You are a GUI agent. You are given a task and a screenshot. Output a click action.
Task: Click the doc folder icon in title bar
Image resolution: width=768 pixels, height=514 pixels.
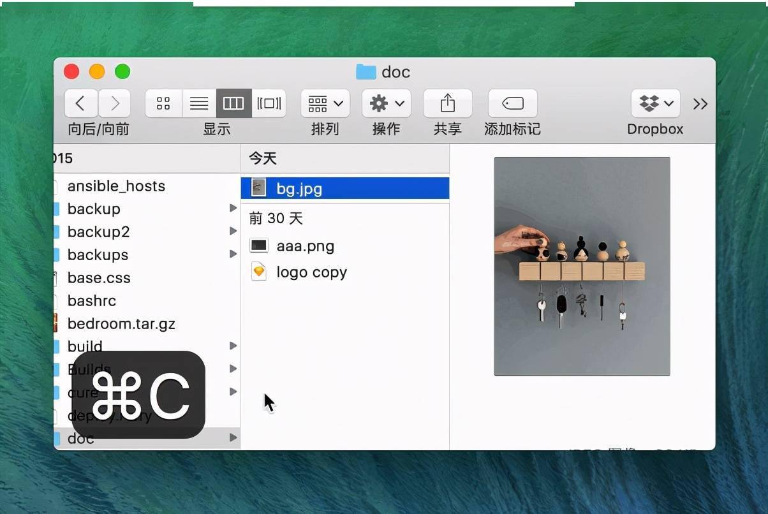click(366, 72)
